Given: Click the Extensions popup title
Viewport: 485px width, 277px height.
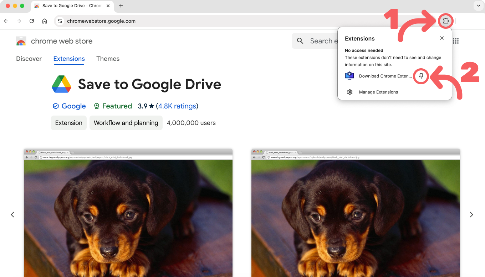Looking at the screenshot, I should click(x=360, y=38).
